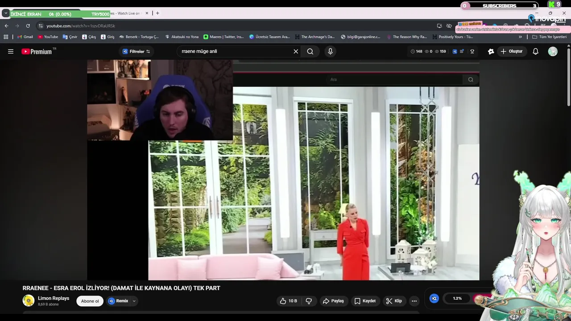This screenshot has width=571, height=321.
Task: Click the 148 clock stat counter
Action: [x=416, y=51]
